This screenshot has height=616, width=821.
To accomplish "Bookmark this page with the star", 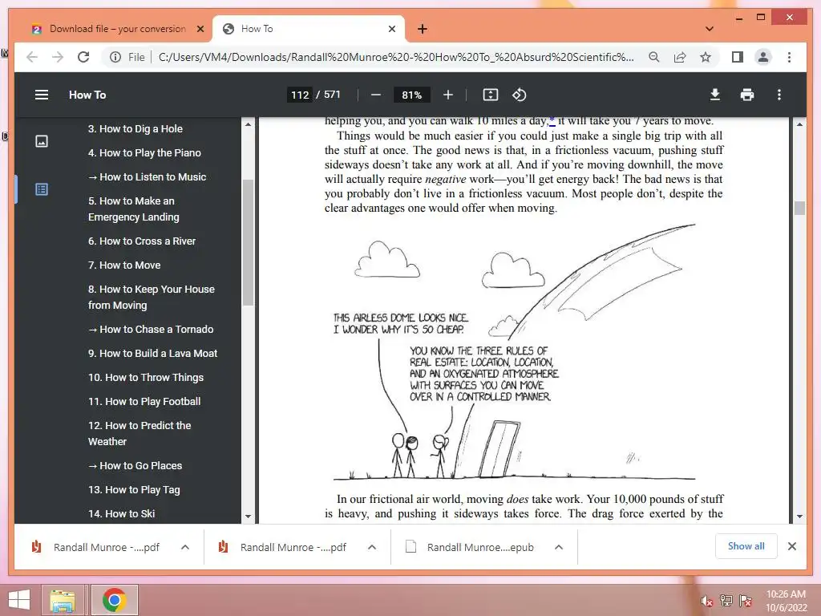I will 706,57.
